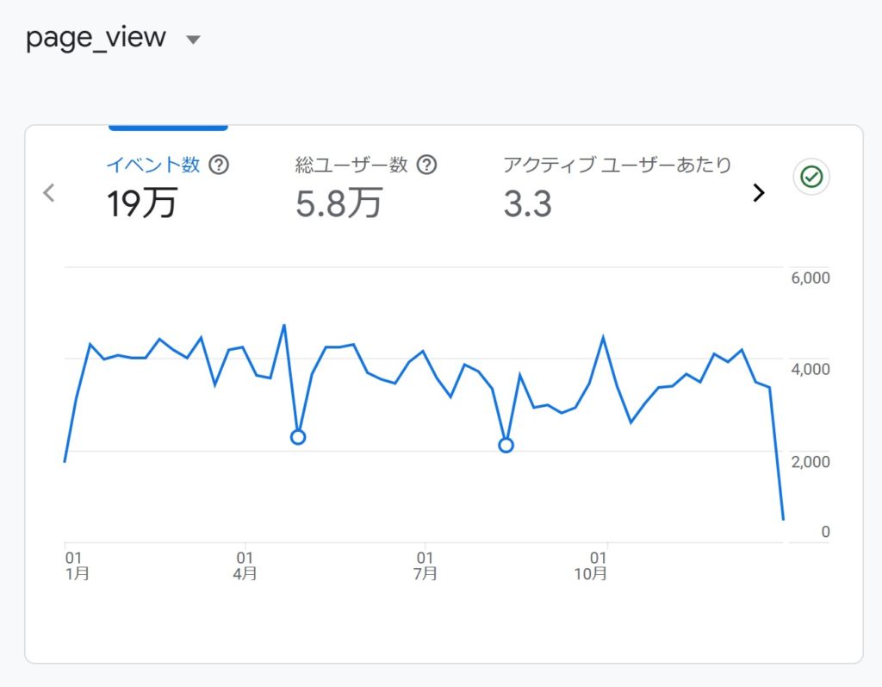The height and width of the screenshot is (687, 882).
Task: Click the page_view event name title
Action: click(96, 38)
